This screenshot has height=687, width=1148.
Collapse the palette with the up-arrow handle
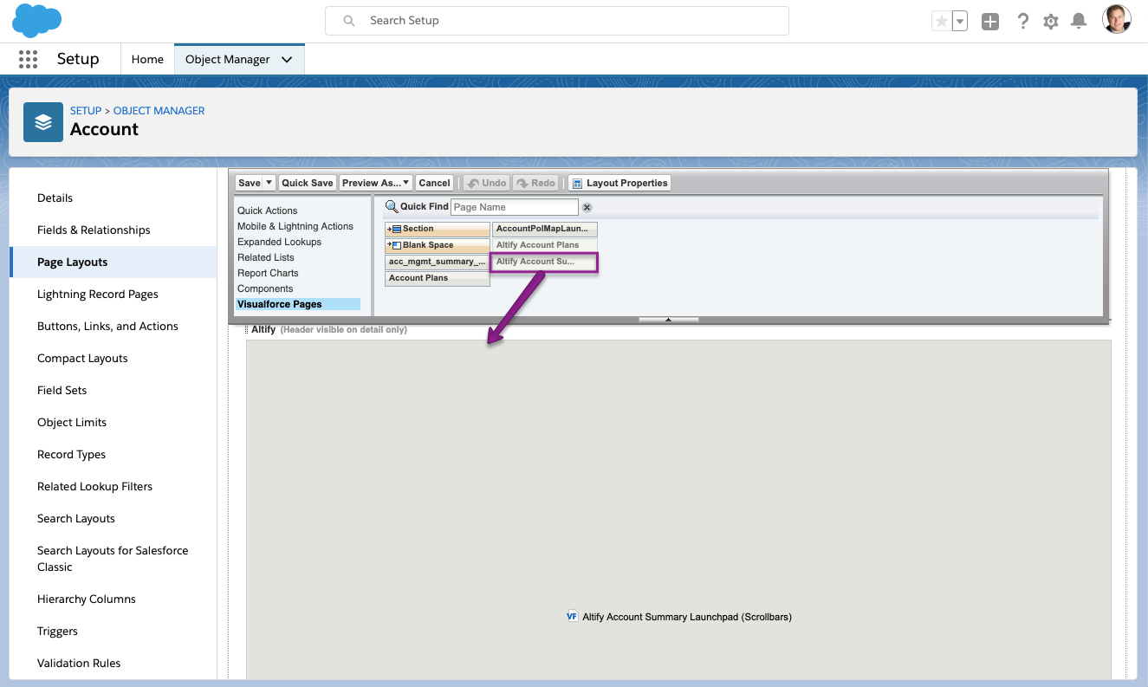(668, 320)
